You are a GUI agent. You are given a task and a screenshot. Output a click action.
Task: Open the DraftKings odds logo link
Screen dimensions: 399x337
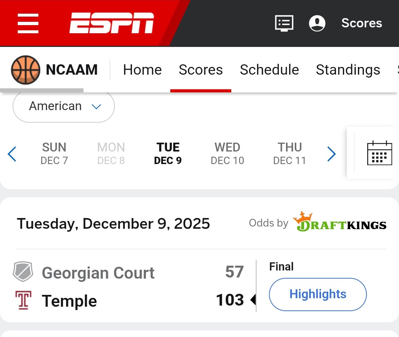(x=340, y=222)
